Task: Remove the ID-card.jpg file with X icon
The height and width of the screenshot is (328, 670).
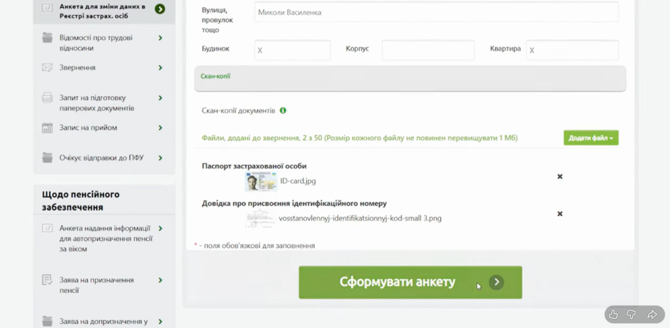Action: pyautogui.click(x=559, y=177)
